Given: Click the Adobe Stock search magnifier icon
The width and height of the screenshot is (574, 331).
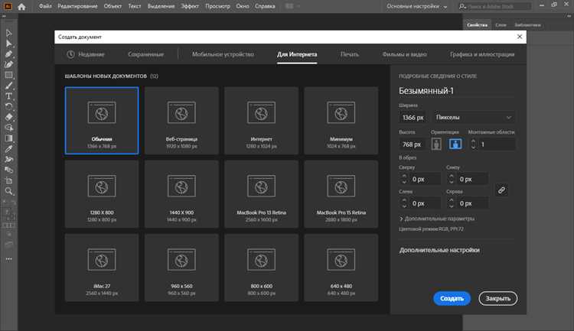Looking at the screenshot, I should pos(462,7).
